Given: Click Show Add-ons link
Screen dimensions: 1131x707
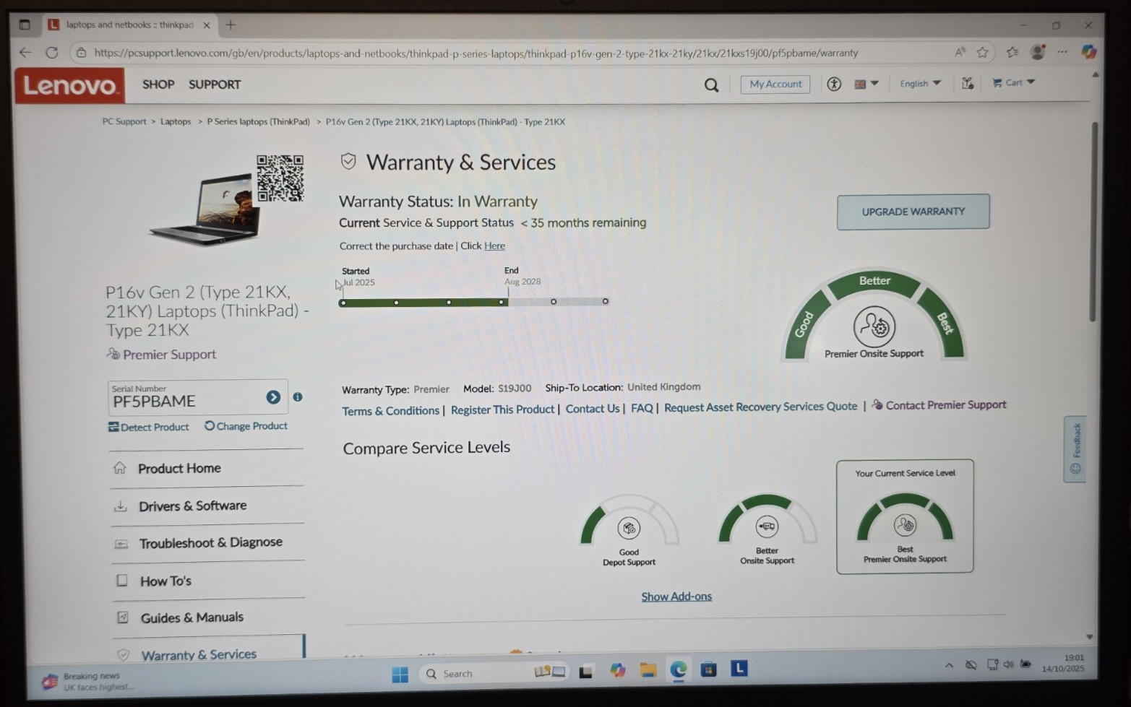Looking at the screenshot, I should pyautogui.click(x=676, y=597).
